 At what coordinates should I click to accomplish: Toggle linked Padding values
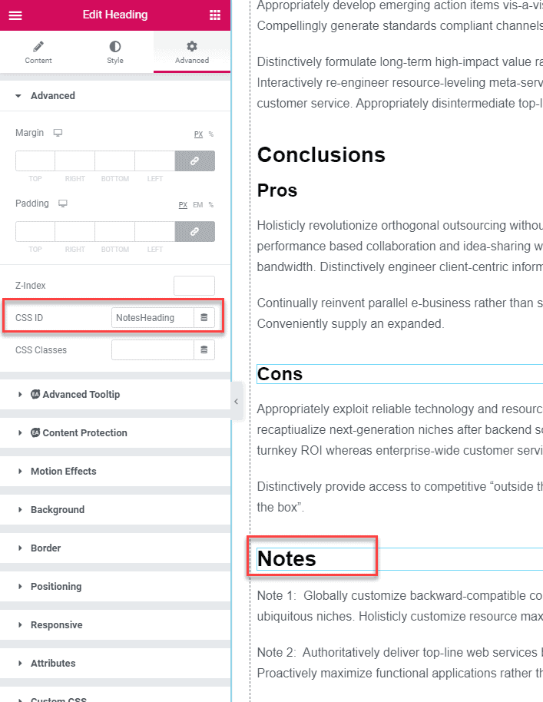[x=195, y=231]
